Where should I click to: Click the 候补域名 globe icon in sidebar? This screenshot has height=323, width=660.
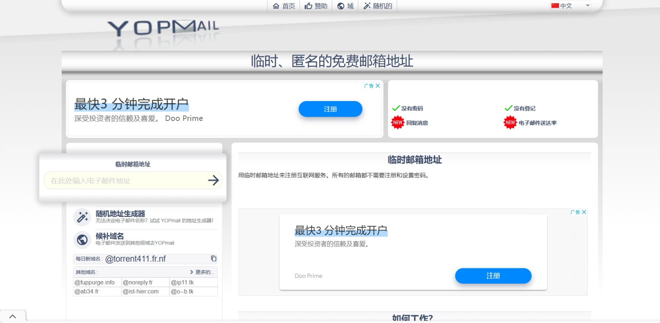point(82,240)
